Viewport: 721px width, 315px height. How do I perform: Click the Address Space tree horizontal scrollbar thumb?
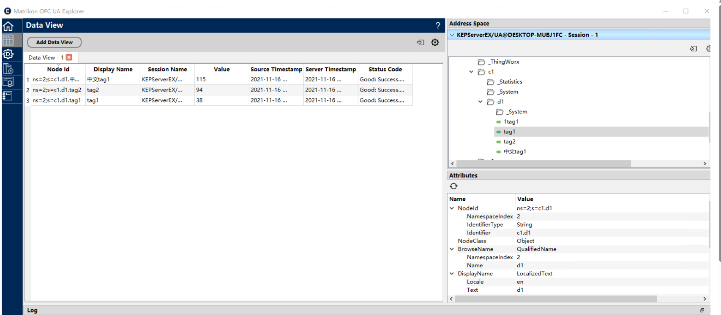click(x=543, y=163)
